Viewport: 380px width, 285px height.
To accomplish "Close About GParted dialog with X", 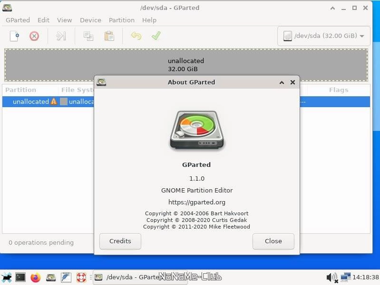I will tap(293, 83).
